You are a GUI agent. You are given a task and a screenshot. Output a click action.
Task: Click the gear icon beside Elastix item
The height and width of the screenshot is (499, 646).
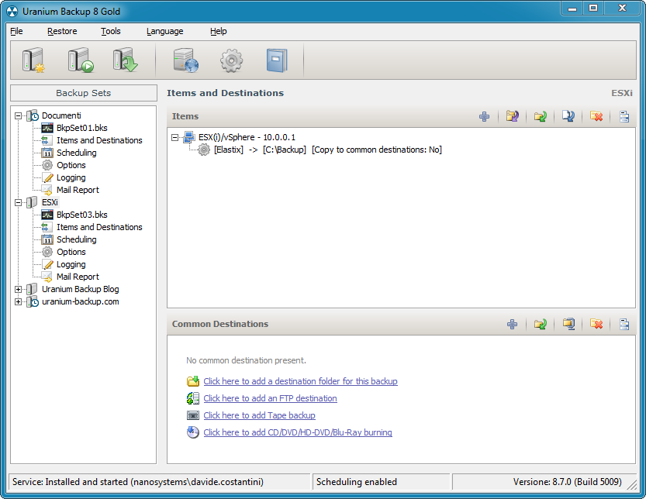pyautogui.click(x=204, y=150)
